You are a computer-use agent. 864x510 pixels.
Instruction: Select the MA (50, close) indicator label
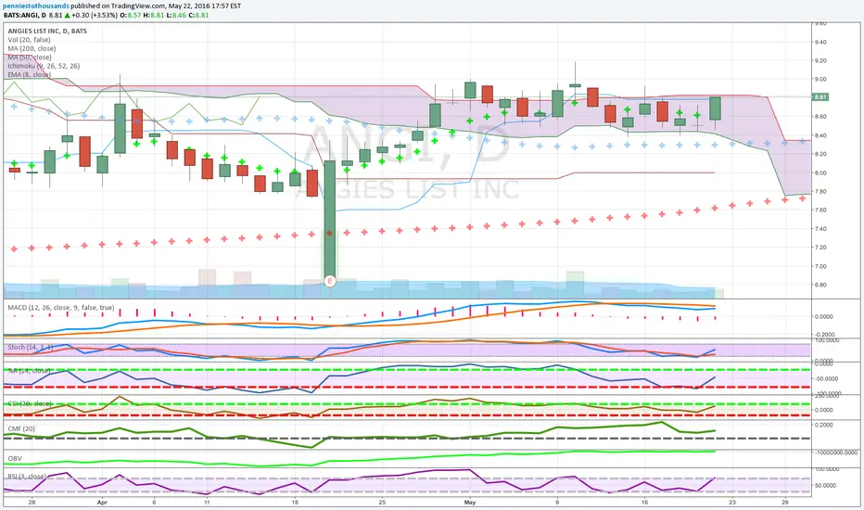30,57
